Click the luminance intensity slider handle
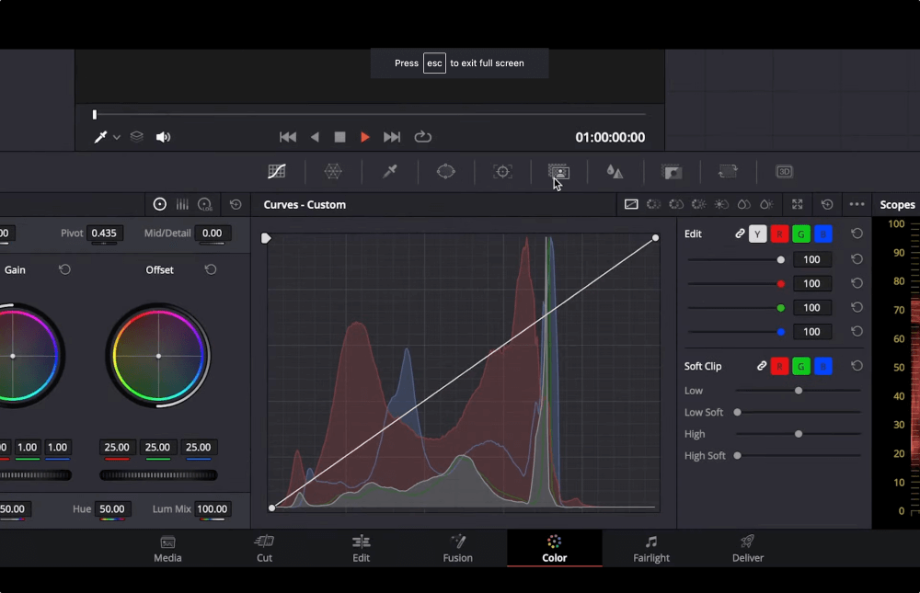The height and width of the screenshot is (593, 920). coord(780,259)
